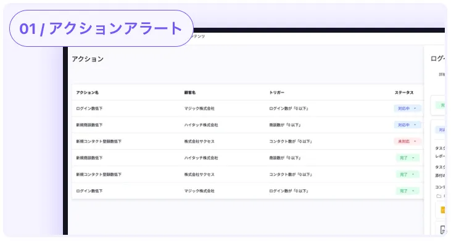Click 株式会社サクセス in the 未対応 row
Image resolution: width=451 pixels, height=241 pixels.
pos(199,141)
